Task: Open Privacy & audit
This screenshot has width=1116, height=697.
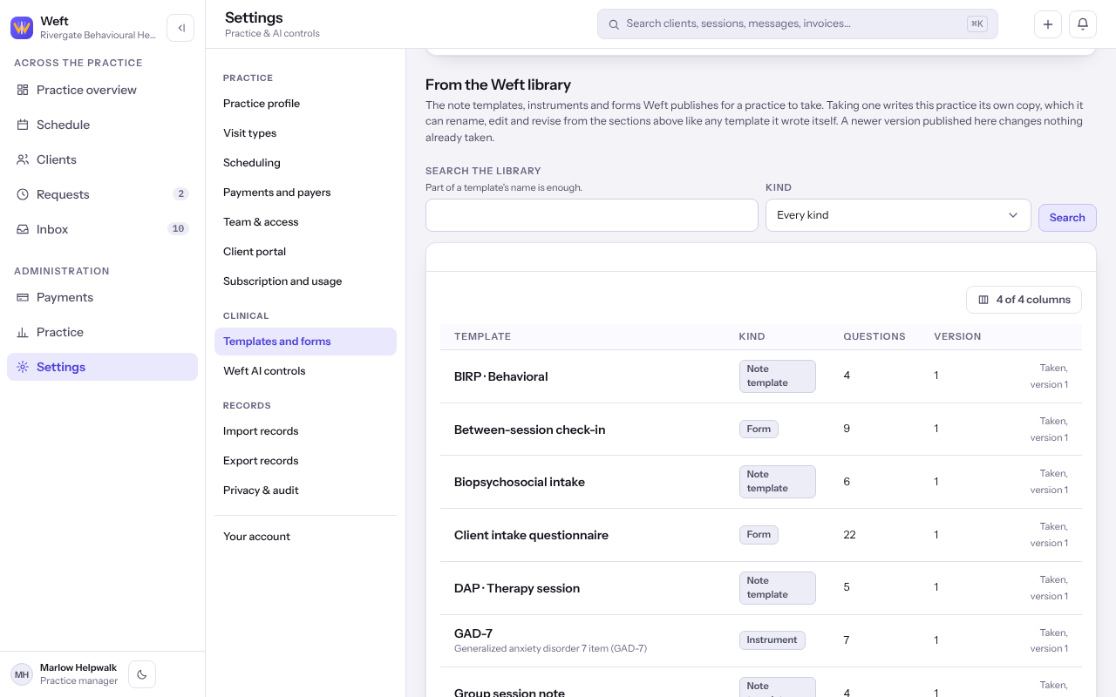Action: pos(305,491)
